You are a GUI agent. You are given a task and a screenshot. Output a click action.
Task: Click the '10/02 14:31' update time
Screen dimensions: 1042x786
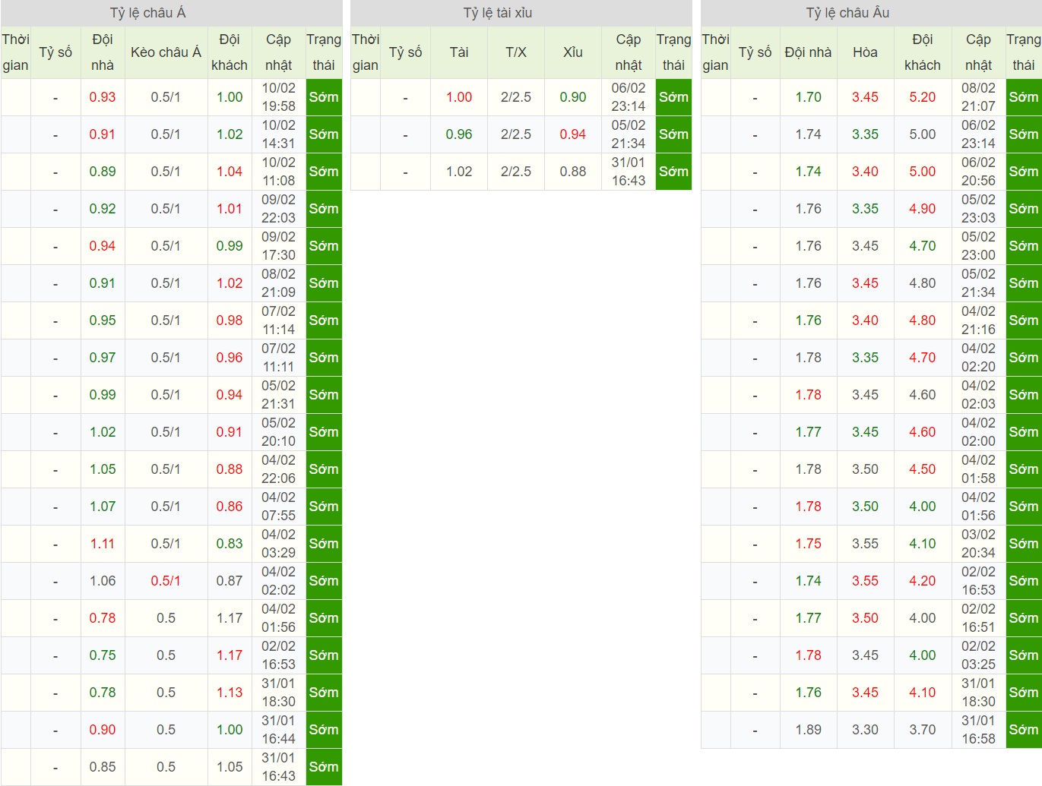pos(278,134)
